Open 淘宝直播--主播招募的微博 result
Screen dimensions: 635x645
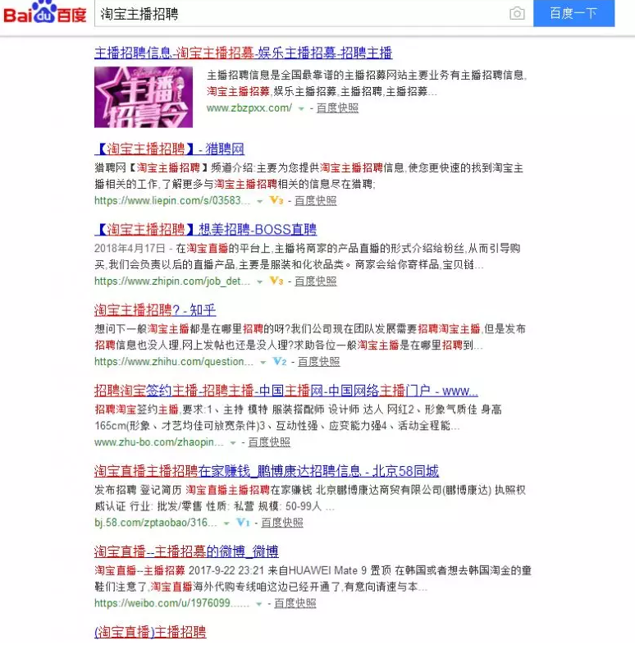pos(186,551)
